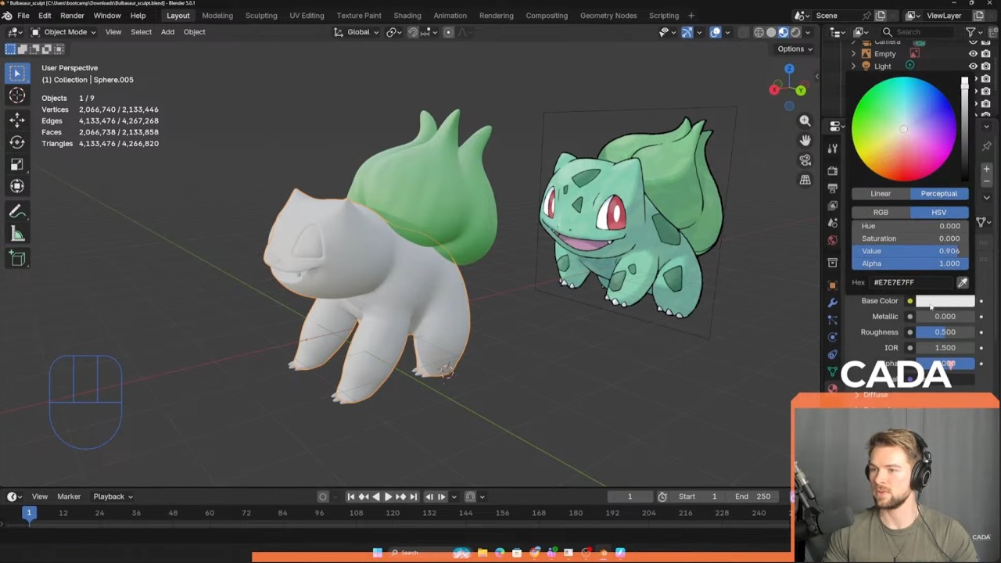Select Linear color picker mode

(881, 194)
